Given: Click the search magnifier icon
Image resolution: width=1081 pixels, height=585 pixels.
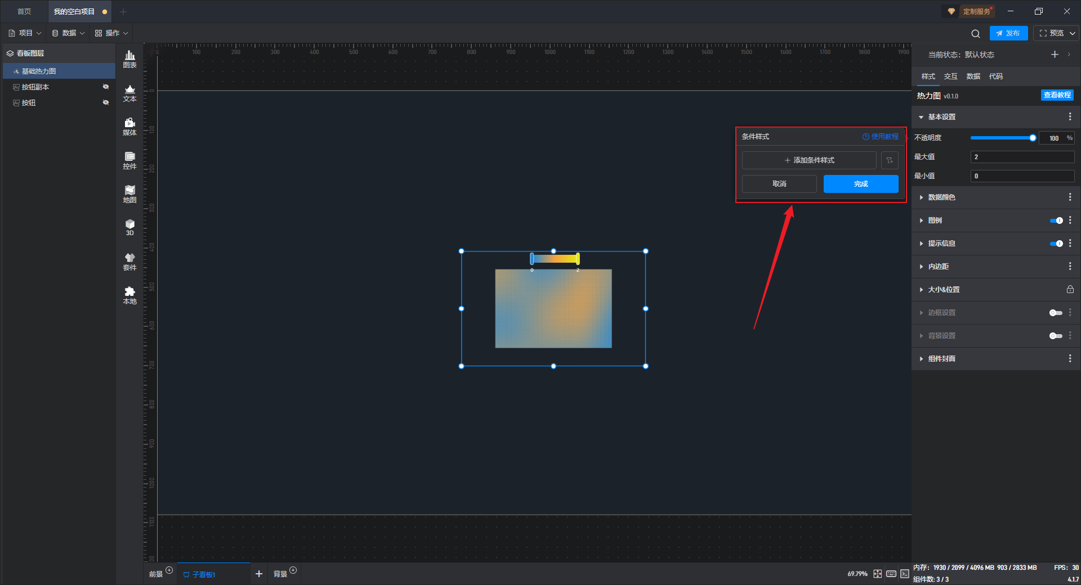Looking at the screenshot, I should coord(976,33).
